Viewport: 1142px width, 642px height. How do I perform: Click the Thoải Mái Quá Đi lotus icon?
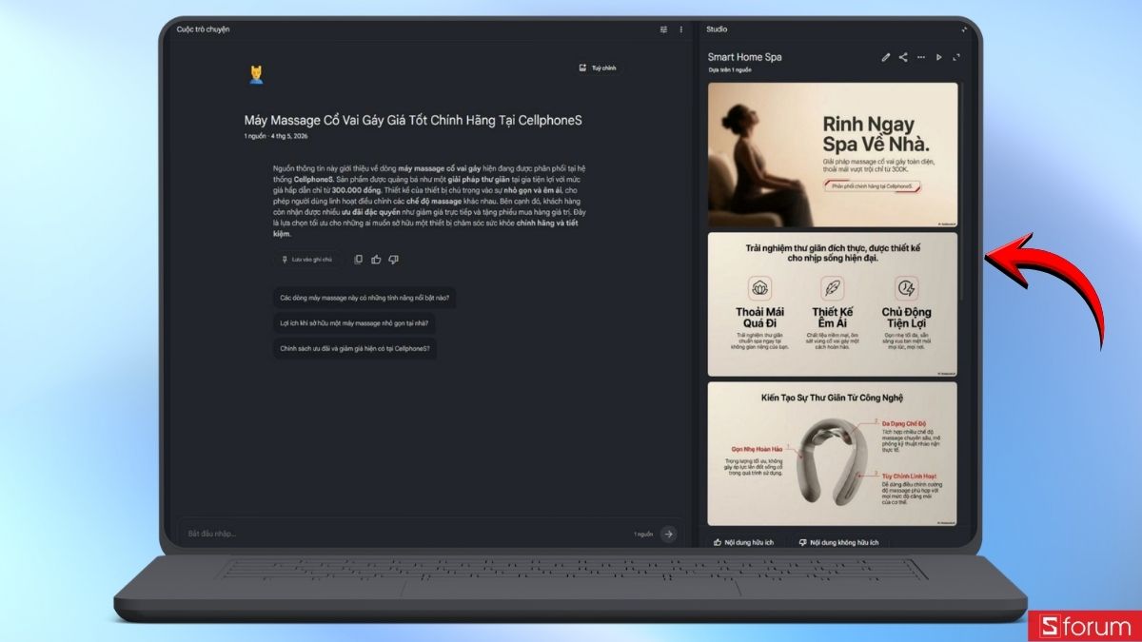point(758,288)
